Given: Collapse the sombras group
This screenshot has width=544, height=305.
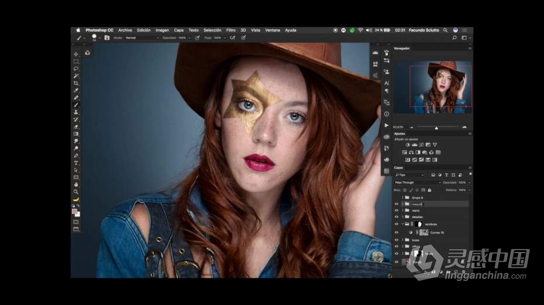Looking at the screenshot, I should coord(402,224).
